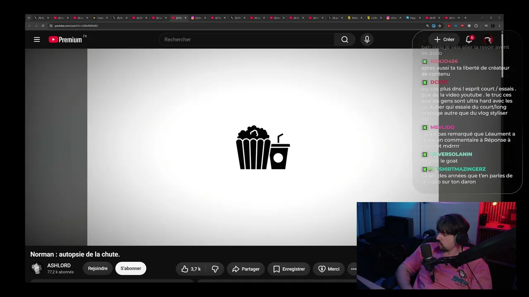Click the popcorn video player area
529x297 pixels.
click(x=263, y=147)
